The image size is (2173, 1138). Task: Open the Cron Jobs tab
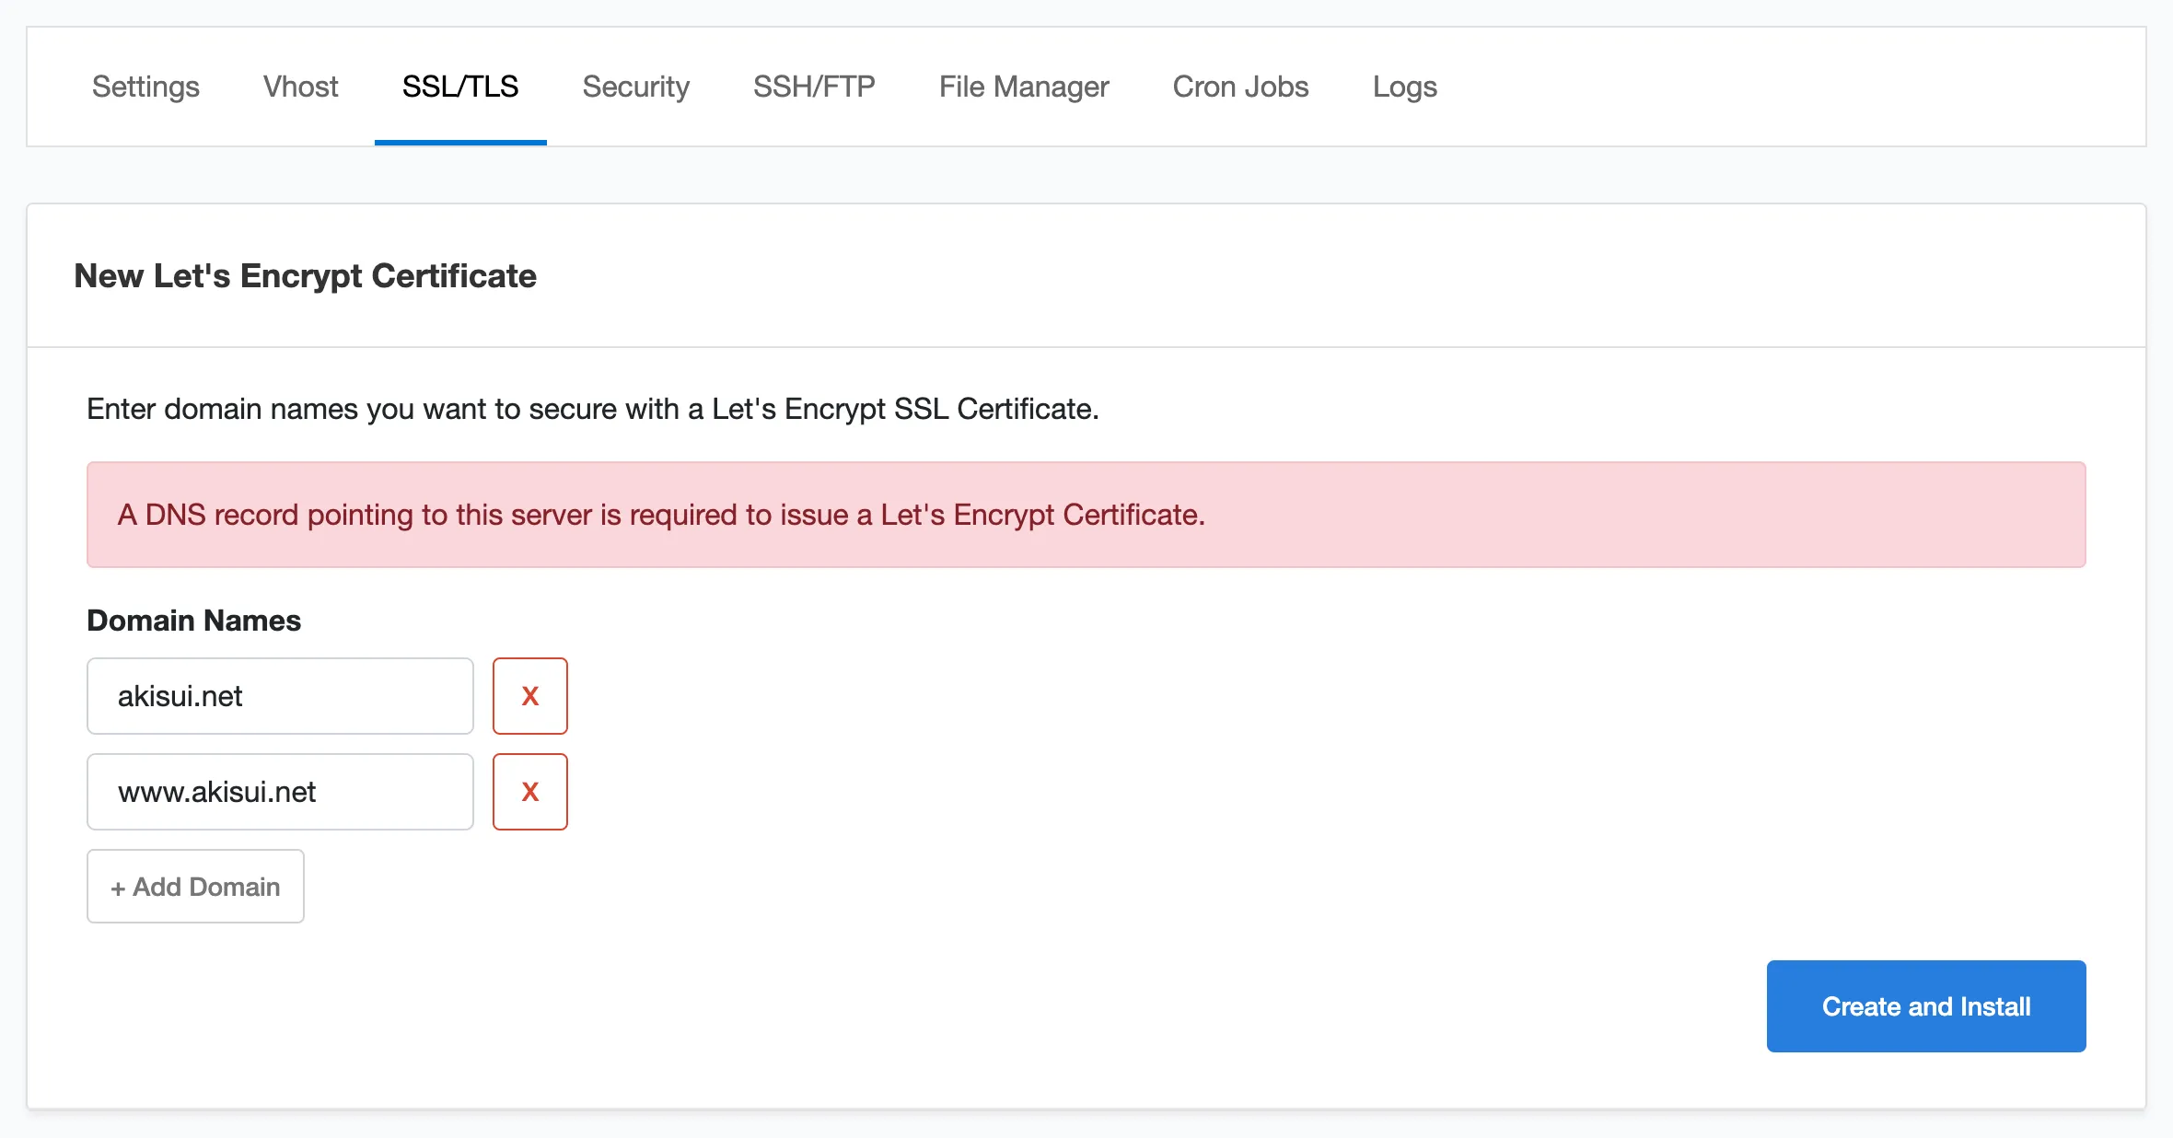coord(1240,87)
